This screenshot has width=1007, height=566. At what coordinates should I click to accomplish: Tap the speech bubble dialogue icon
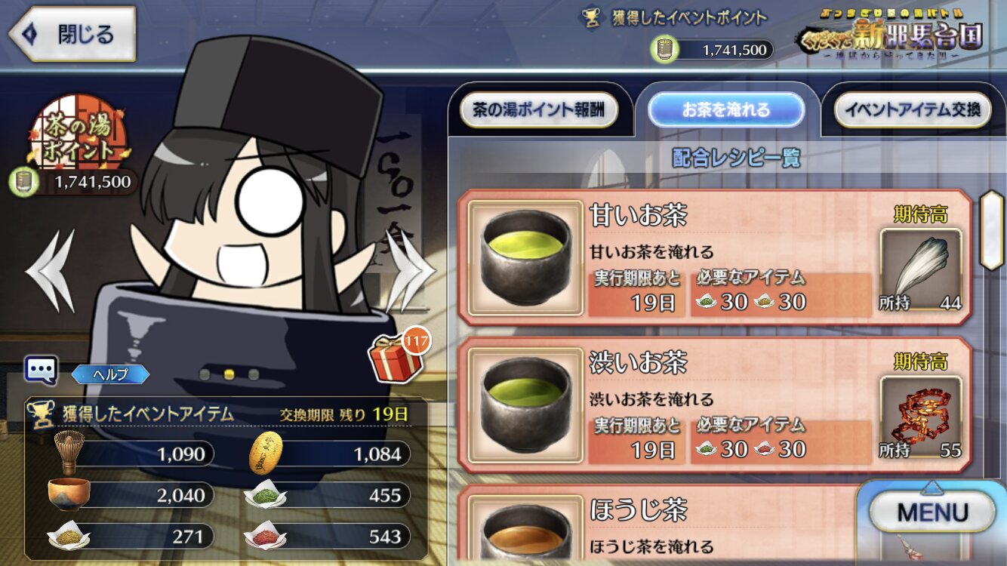41,370
